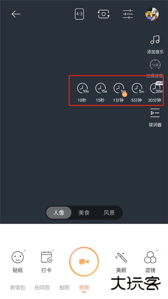This screenshot has width=168, height=299.
Task: Tap the 添加音乐 music note icon
Action: point(155,40)
